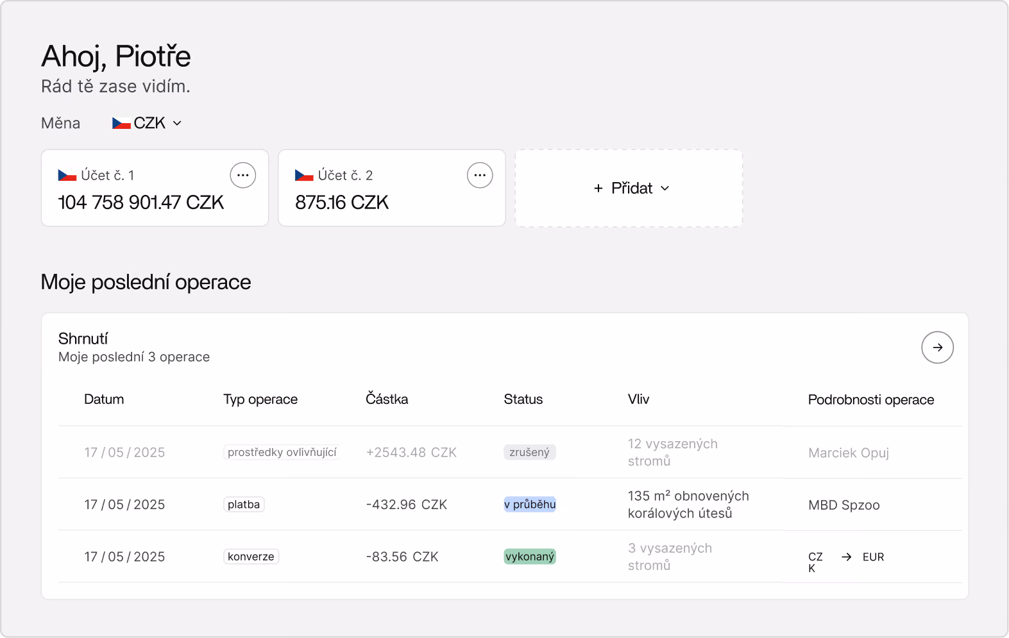This screenshot has height=638, width=1009.
Task: Click the Účet č. 1 account name
Action: (108, 176)
